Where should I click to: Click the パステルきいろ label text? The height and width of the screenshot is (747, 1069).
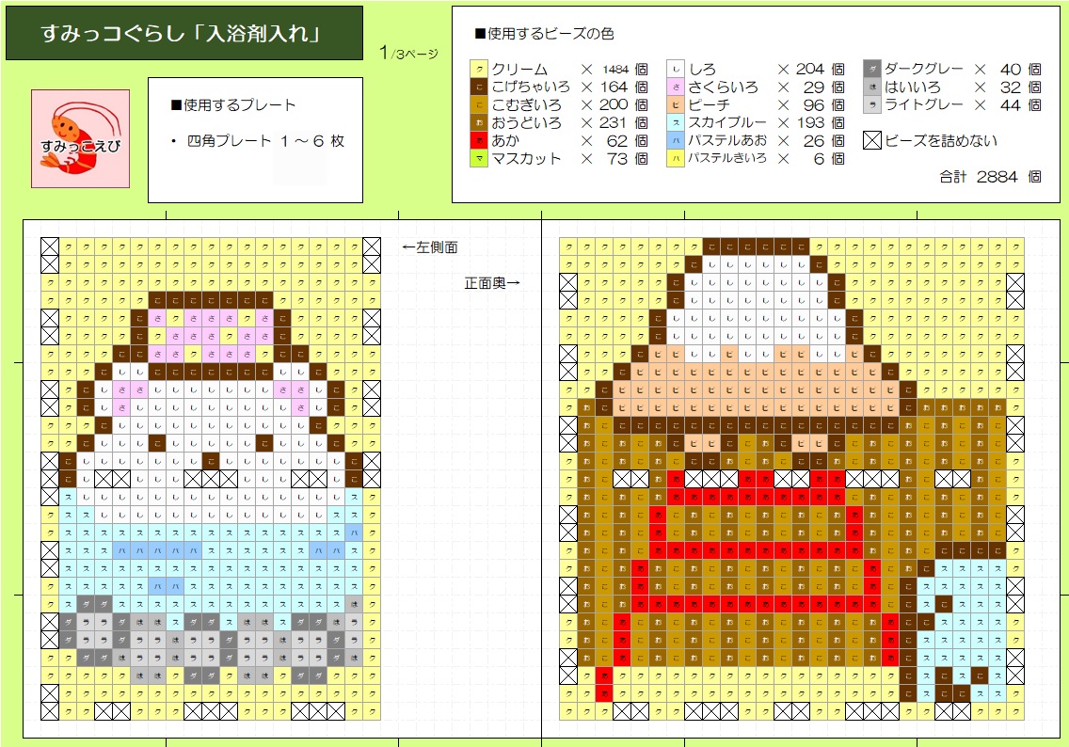pos(727,159)
